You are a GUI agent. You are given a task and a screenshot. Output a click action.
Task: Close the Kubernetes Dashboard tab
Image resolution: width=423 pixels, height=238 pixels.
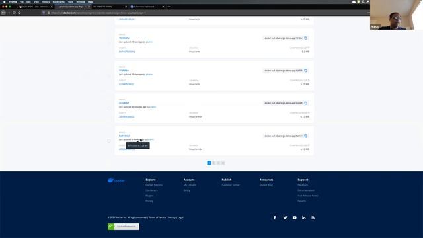163,7
